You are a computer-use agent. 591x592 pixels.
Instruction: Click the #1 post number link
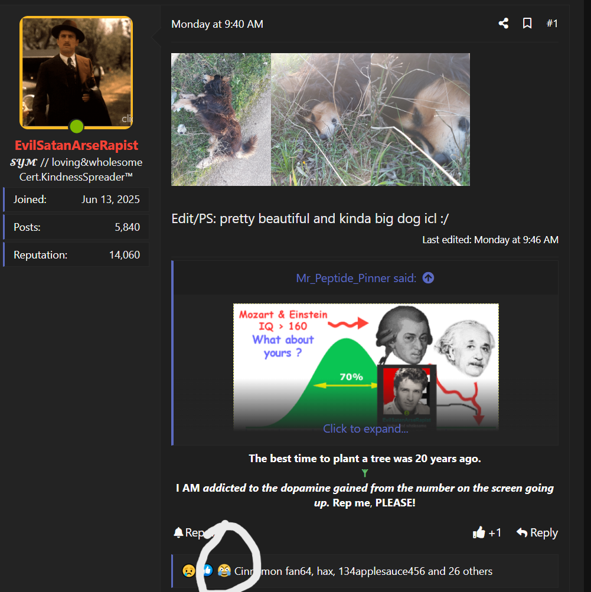click(x=551, y=23)
